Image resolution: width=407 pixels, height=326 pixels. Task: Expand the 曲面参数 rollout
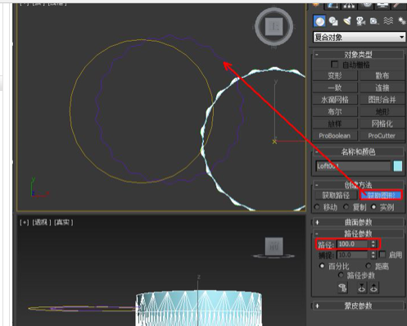pyautogui.click(x=358, y=222)
